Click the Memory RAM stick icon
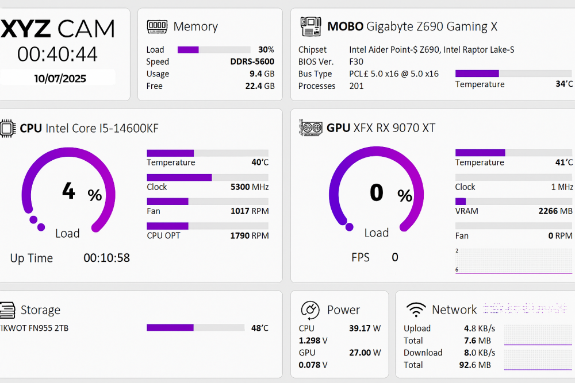 pos(157,27)
